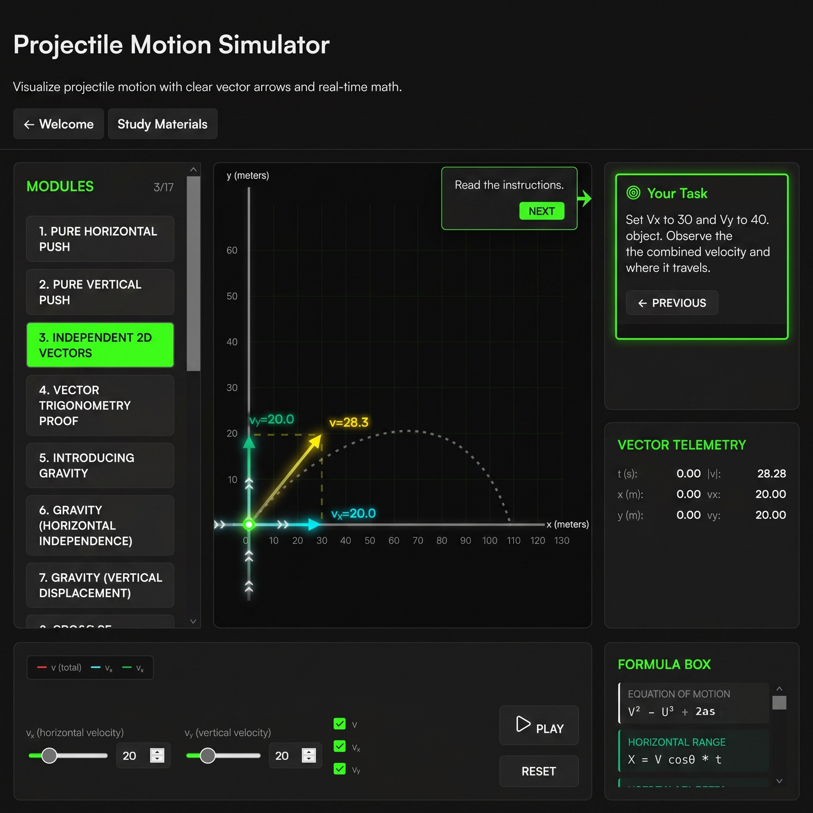The image size is (813, 813).
Task: Click the horizontal velocity slider handle
Action: pos(49,756)
